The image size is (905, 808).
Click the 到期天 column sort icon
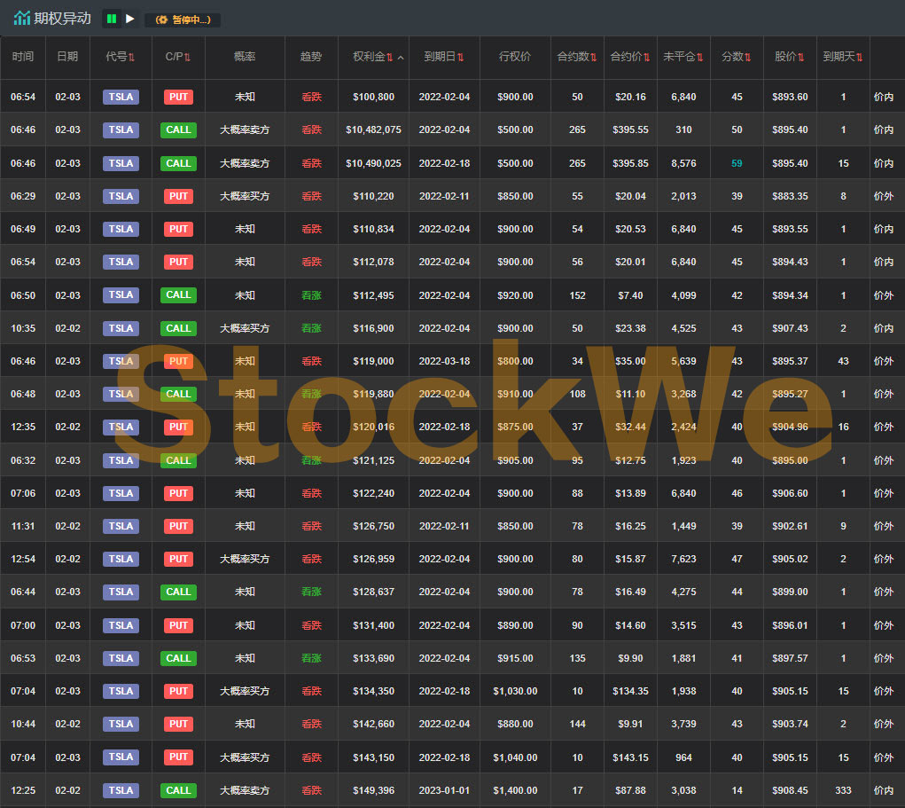click(860, 57)
